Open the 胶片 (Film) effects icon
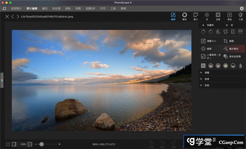This screenshot has height=149, width=246. point(196,16)
